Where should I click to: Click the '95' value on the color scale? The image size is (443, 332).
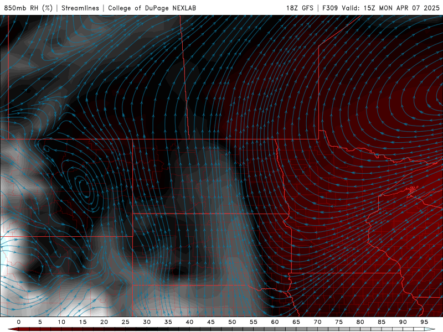[424, 322]
